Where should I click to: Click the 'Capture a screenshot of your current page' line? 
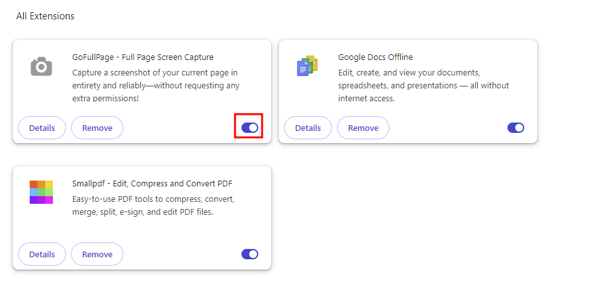tap(155, 72)
